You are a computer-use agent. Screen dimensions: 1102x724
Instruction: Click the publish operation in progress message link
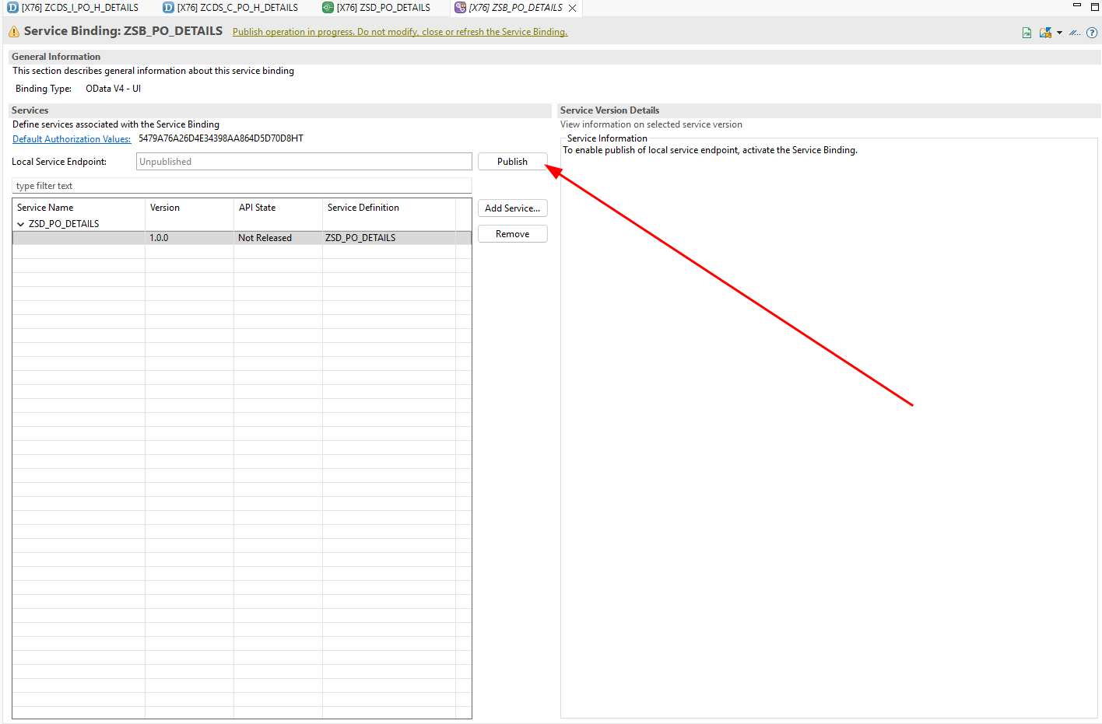[x=400, y=32]
